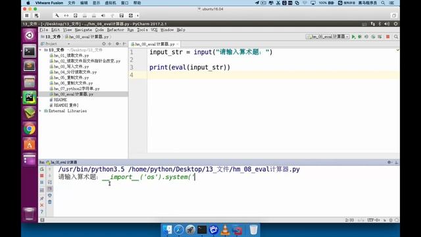421x237 pixels.
Task: Open VMware settings wrench icon
Action: [x=57, y=16]
